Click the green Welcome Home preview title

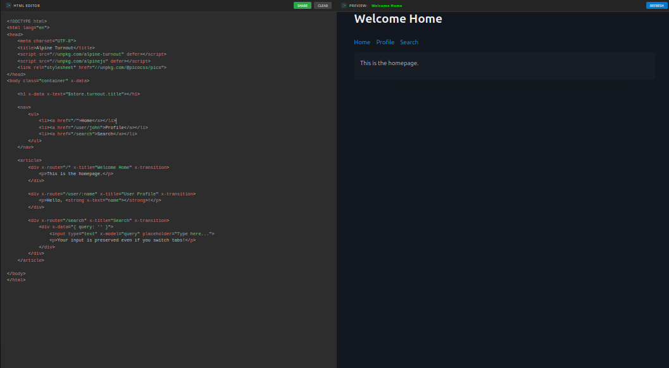pyautogui.click(x=386, y=5)
